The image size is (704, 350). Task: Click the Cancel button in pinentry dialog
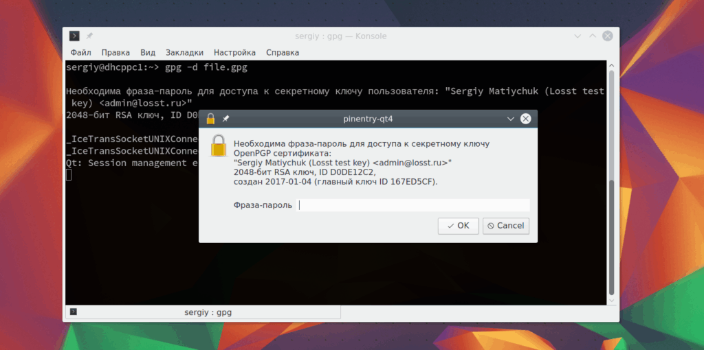[506, 226]
